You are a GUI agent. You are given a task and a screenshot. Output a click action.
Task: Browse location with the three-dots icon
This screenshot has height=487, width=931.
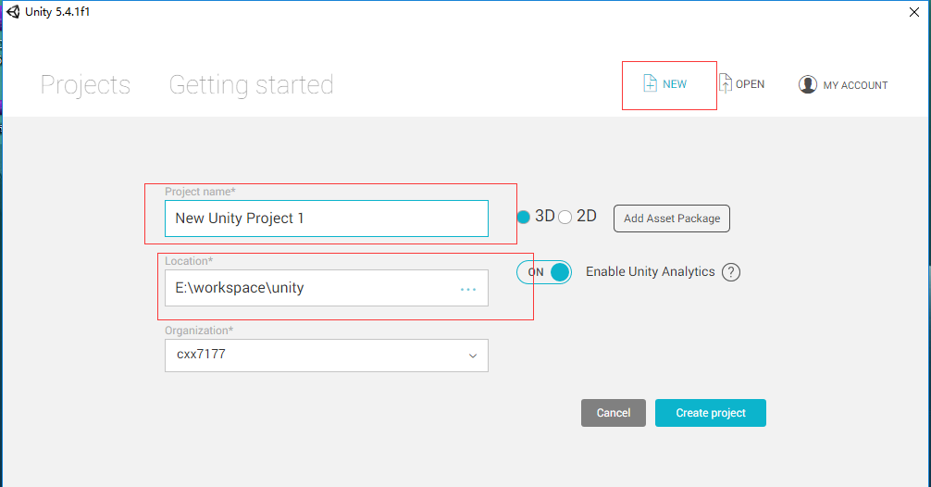pyautogui.click(x=468, y=289)
